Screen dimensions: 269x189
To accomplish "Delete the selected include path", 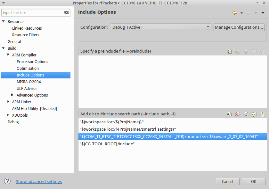I will [237, 114].
